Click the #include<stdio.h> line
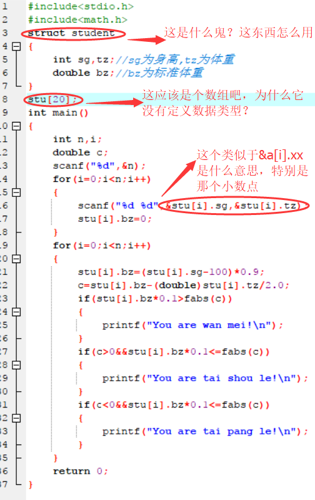Image resolution: width=315 pixels, height=500 pixels. pyautogui.click(x=81, y=6)
